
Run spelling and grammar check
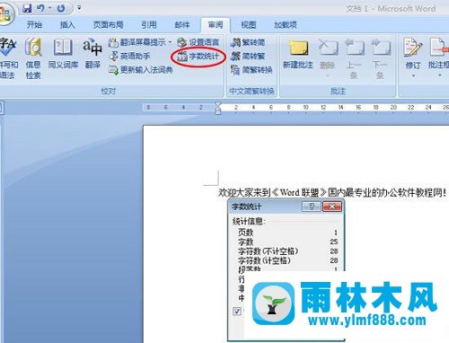pyautogui.click(x=8, y=58)
